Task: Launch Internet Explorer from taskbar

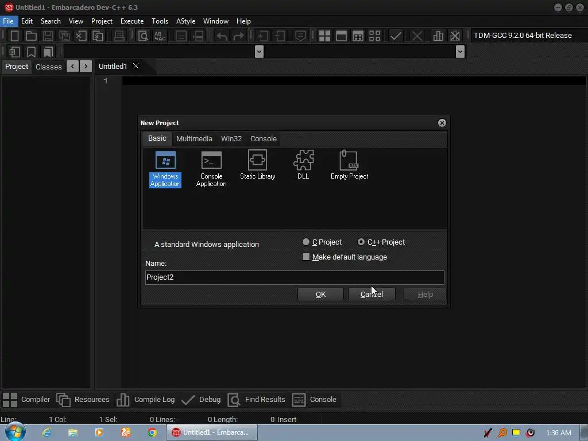Action: (47, 433)
